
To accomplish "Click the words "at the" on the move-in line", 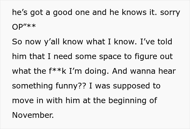I will pos(87,100).
